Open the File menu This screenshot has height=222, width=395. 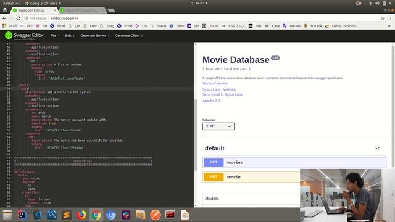(55, 36)
